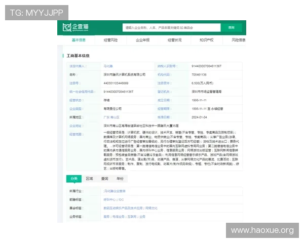
Task: Click the 经营范围 field label
Action: pos(77,134)
